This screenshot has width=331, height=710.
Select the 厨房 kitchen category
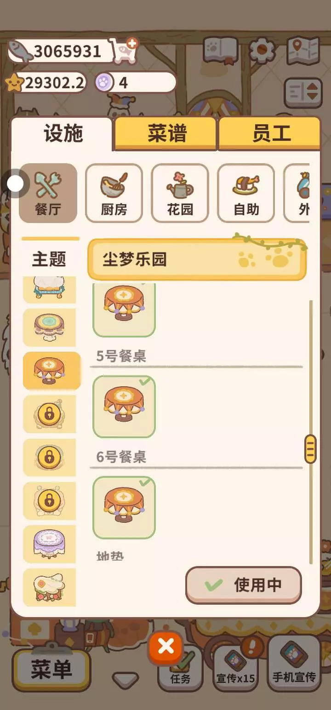(x=114, y=193)
